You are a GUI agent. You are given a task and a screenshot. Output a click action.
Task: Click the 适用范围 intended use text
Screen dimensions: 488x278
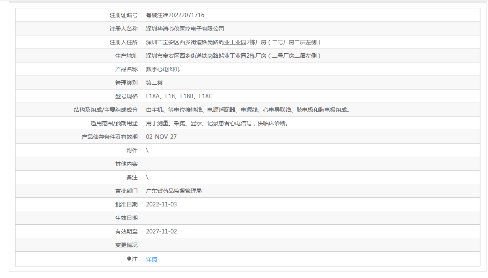[217, 123]
